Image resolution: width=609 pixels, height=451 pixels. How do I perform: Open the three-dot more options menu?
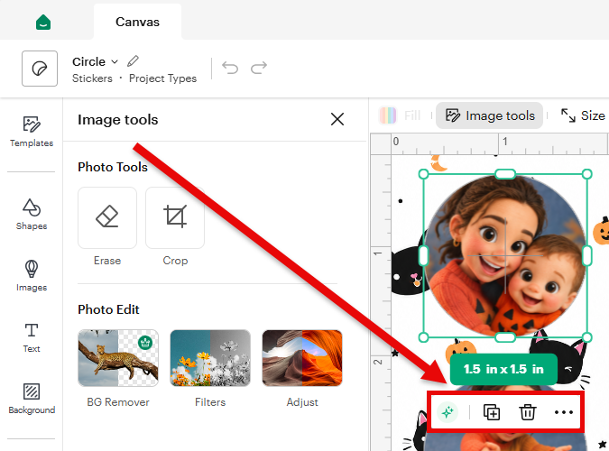click(x=564, y=412)
